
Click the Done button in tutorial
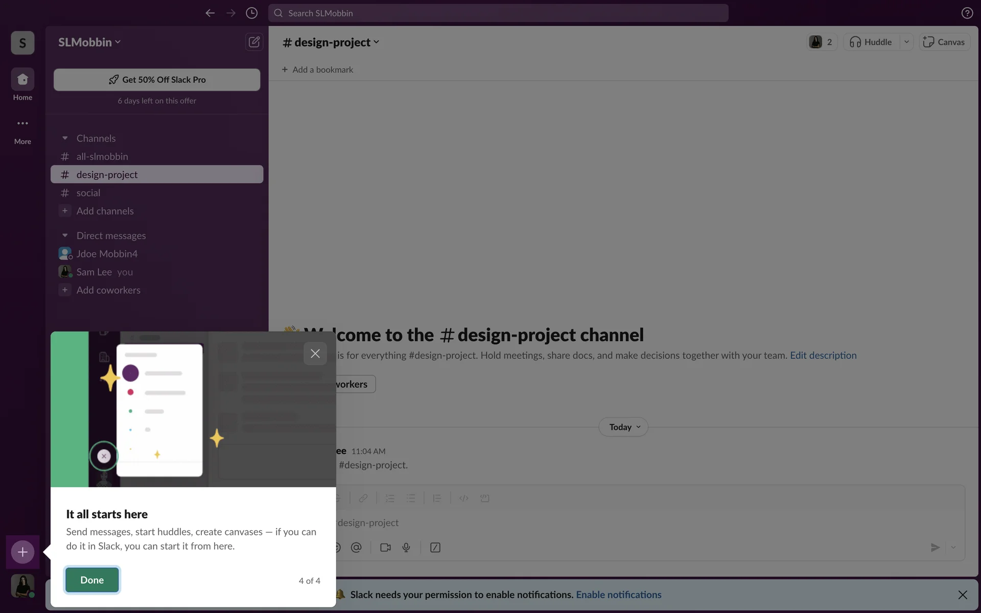coord(92,580)
